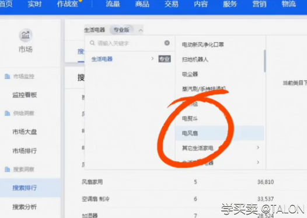Click the 专业 tag beside 生活电器
Viewport: 307px width, 218px height.
(165, 59)
